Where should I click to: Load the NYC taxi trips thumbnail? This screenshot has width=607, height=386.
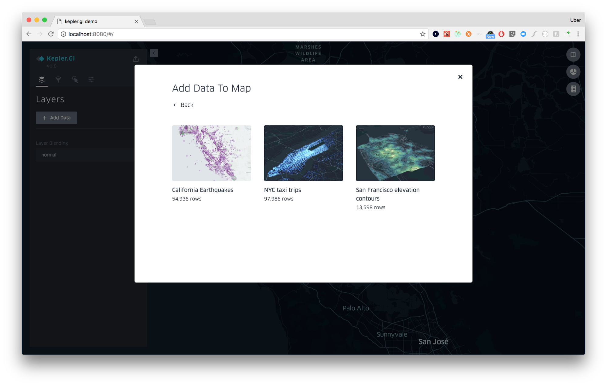[x=303, y=153]
